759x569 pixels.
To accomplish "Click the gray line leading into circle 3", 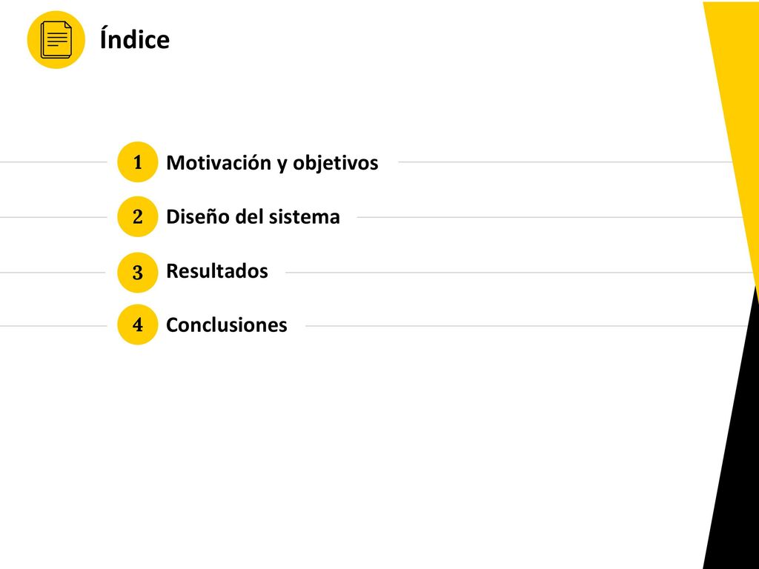I will coord(53,273).
